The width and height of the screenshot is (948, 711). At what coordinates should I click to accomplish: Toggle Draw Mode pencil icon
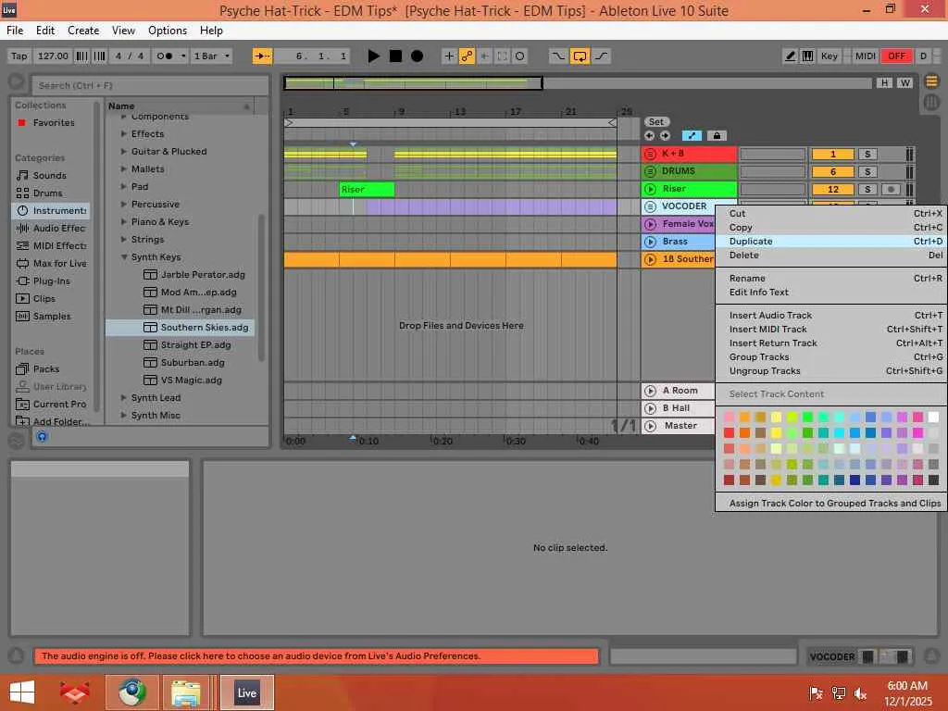point(790,56)
